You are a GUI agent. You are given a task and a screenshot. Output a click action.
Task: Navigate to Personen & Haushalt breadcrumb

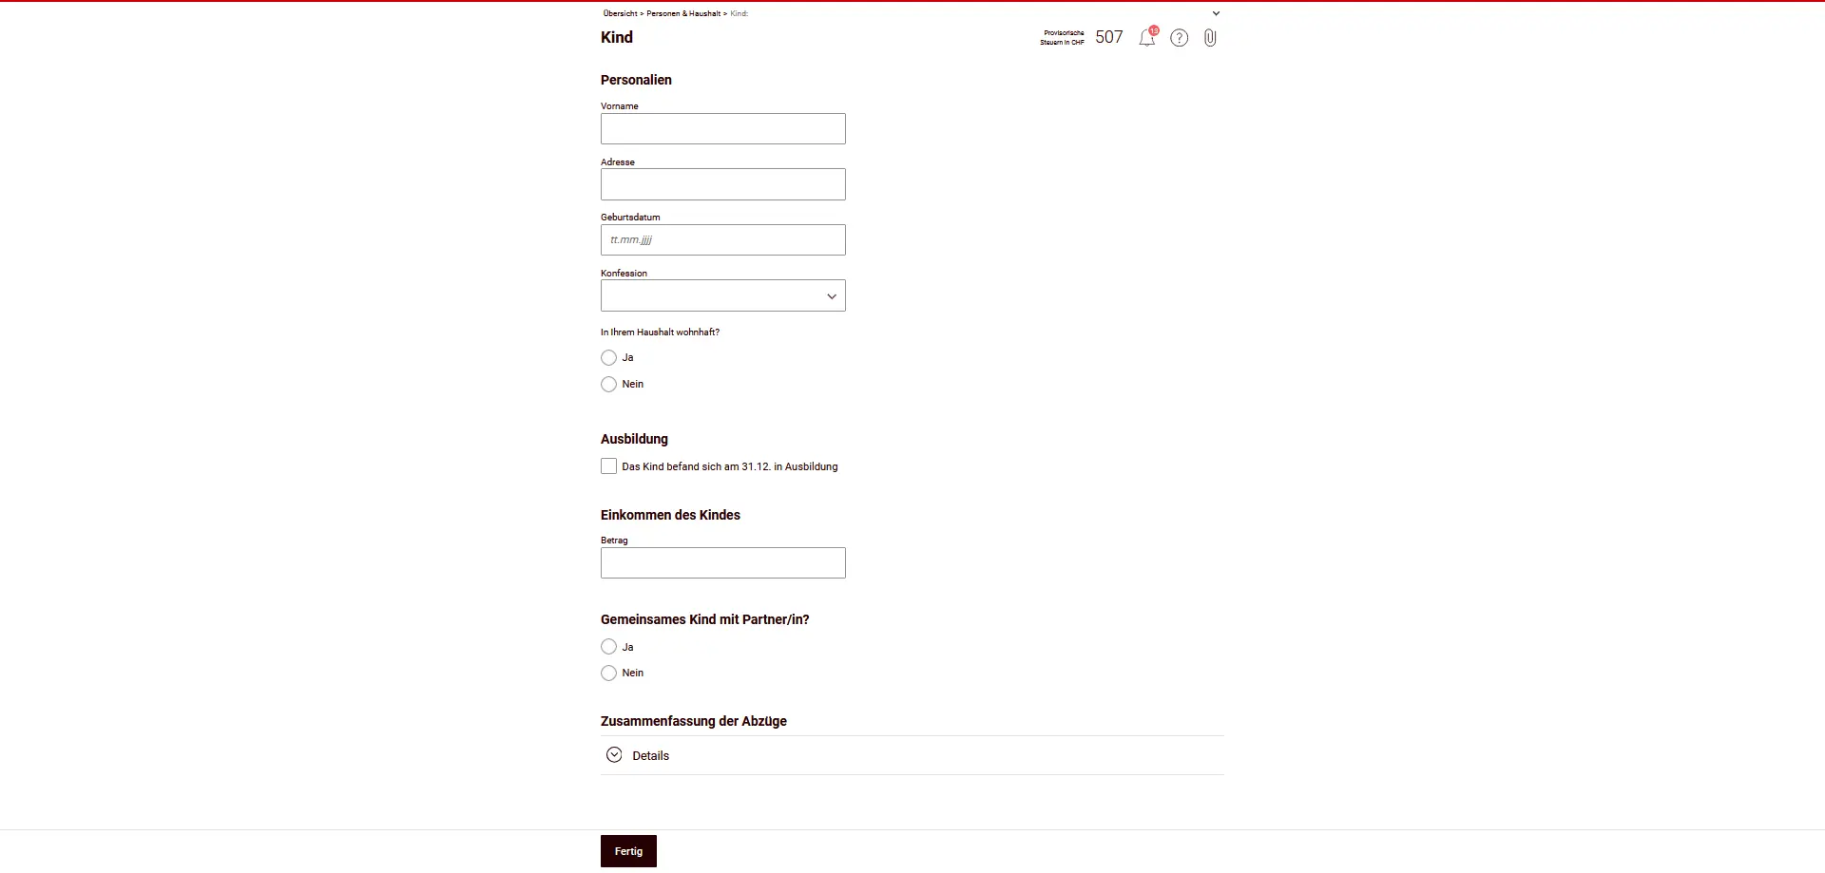click(x=683, y=13)
